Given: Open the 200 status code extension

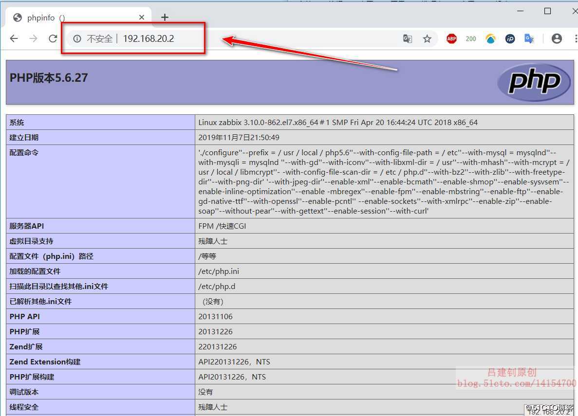Looking at the screenshot, I should point(471,39).
